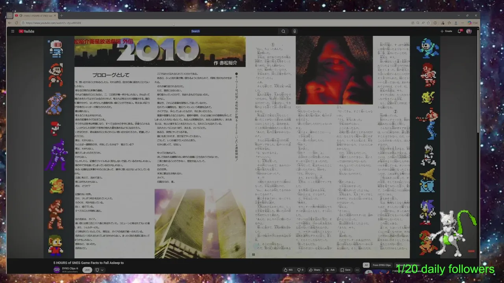Viewport: 504px width, 283px height.
Task: Click the YouTube search box
Action: click(232, 31)
